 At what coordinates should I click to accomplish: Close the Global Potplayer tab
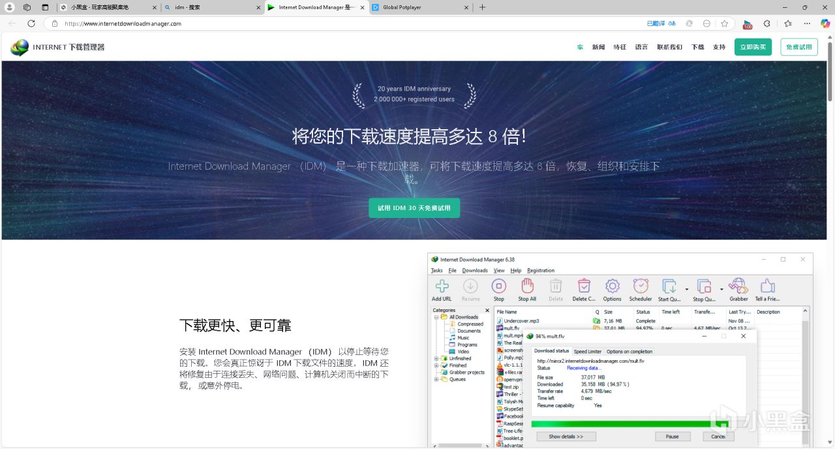click(x=466, y=7)
